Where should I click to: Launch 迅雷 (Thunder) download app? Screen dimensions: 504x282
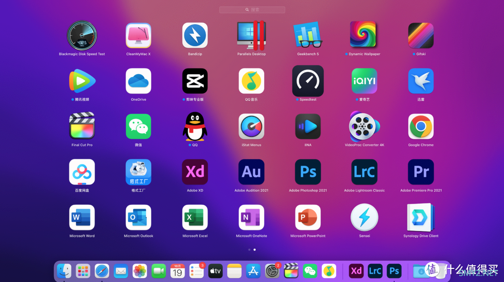tap(421, 81)
